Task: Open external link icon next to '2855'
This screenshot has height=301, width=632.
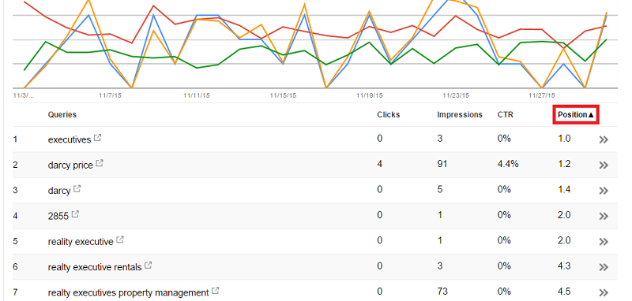Action: [x=75, y=214]
